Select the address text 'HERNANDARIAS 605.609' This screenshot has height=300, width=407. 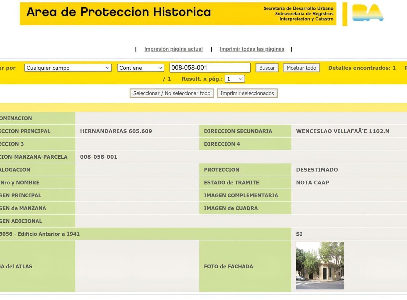coord(116,131)
